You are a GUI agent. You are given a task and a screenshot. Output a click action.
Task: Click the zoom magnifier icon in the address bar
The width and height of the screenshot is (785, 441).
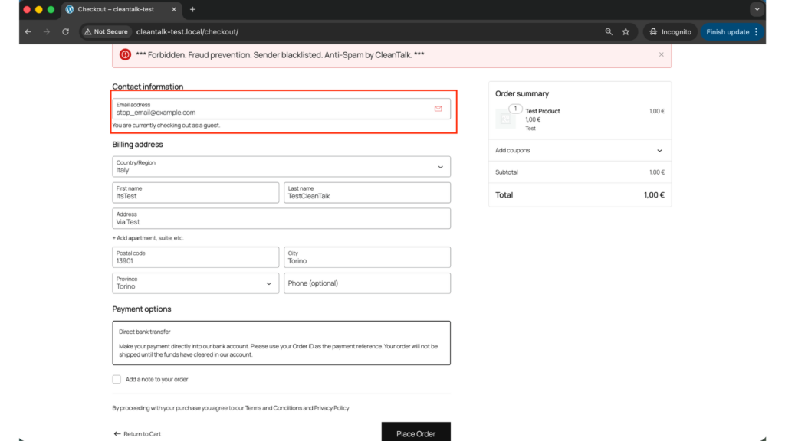click(608, 31)
